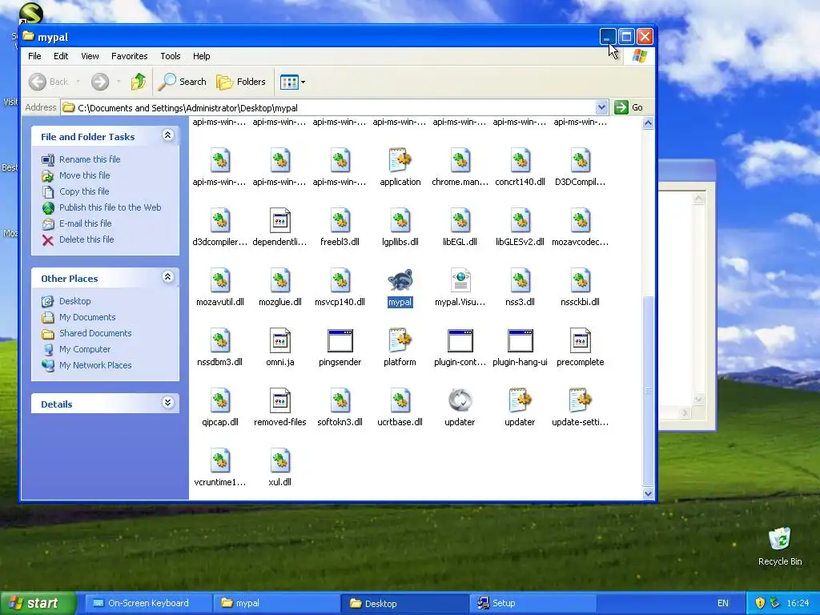The image size is (820, 615).
Task: Open the View menu
Action: tap(90, 56)
